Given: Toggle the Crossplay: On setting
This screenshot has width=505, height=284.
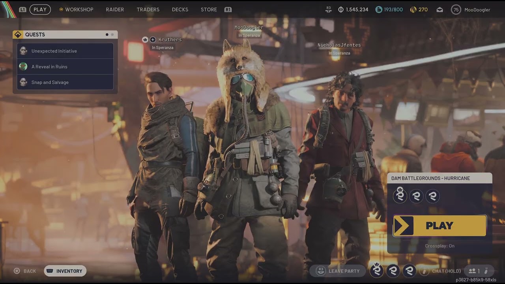Looking at the screenshot, I should tap(440, 246).
